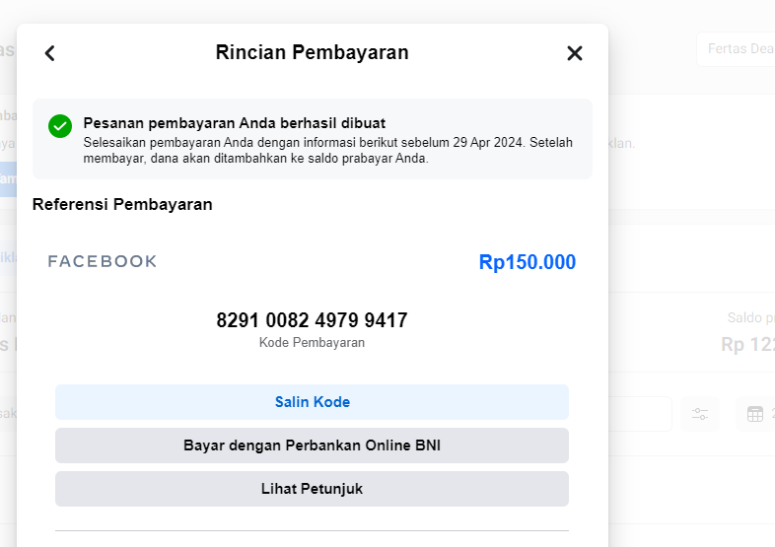This screenshot has width=775, height=547.
Task: Click the Saldo prabayar amount in background
Action: tap(749, 345)
